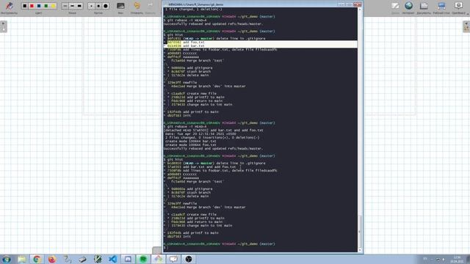Open Visual Studio Code from taskbar

coord(112,259)
